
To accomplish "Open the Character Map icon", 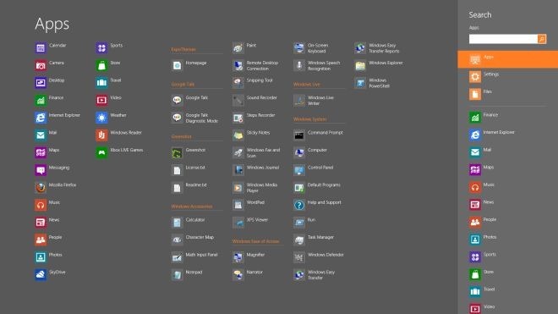I will [177, 240].
